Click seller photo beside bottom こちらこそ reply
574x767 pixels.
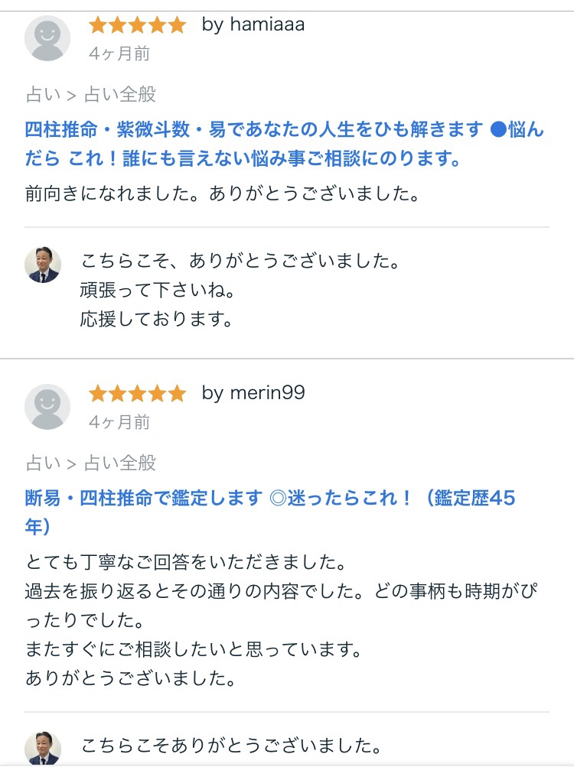coord(42,748)
